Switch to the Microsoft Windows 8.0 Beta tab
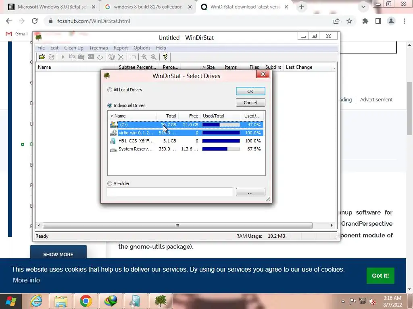The height and width of the screenshot is (309, 413). (x=52, y=7)
